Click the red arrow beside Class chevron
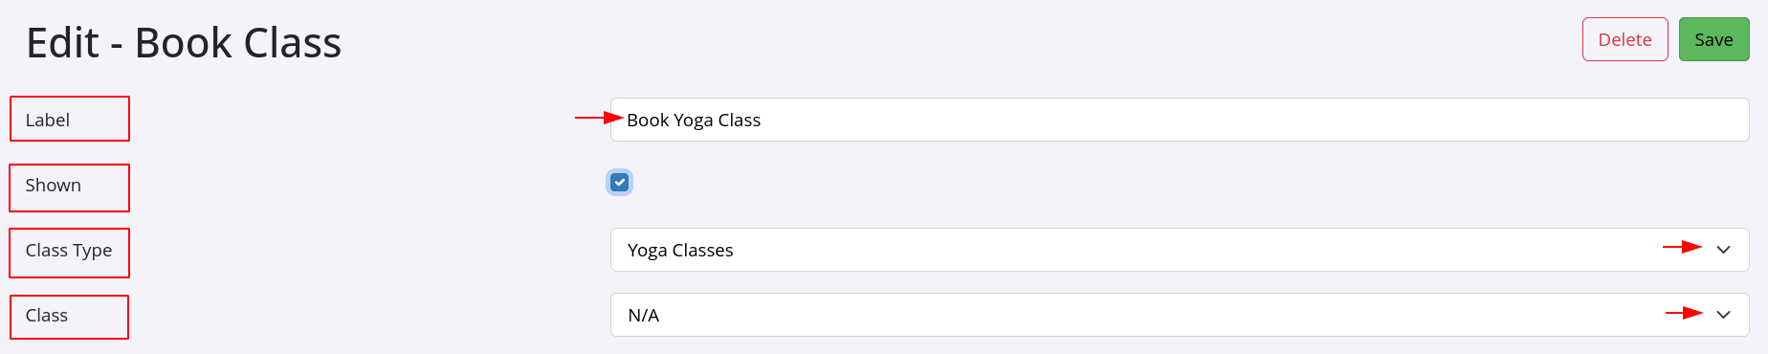1768x354 pixels. (1684, 313)
